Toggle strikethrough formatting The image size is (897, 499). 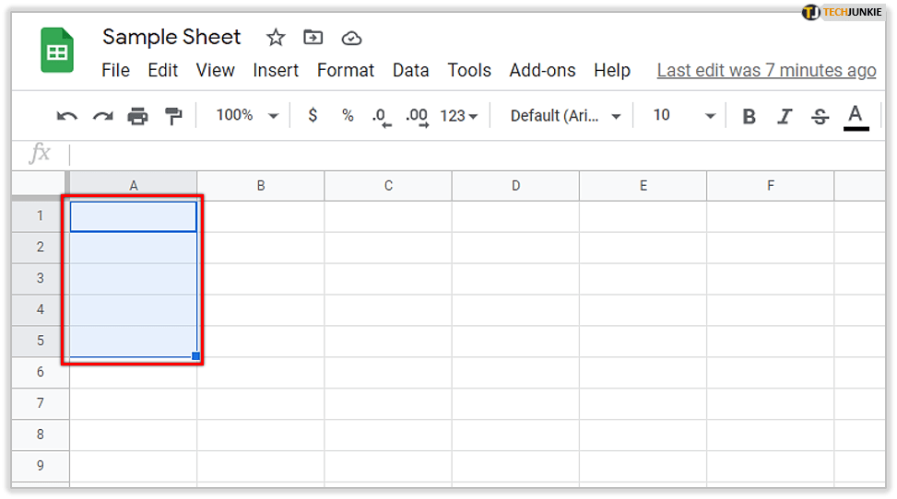[x=820, y=116]
